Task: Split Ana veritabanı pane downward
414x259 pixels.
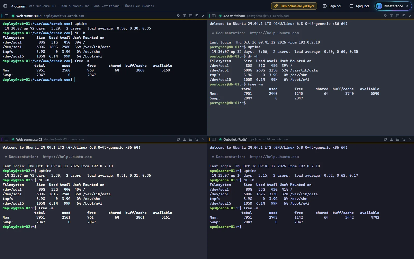Action: pos(398,16)
